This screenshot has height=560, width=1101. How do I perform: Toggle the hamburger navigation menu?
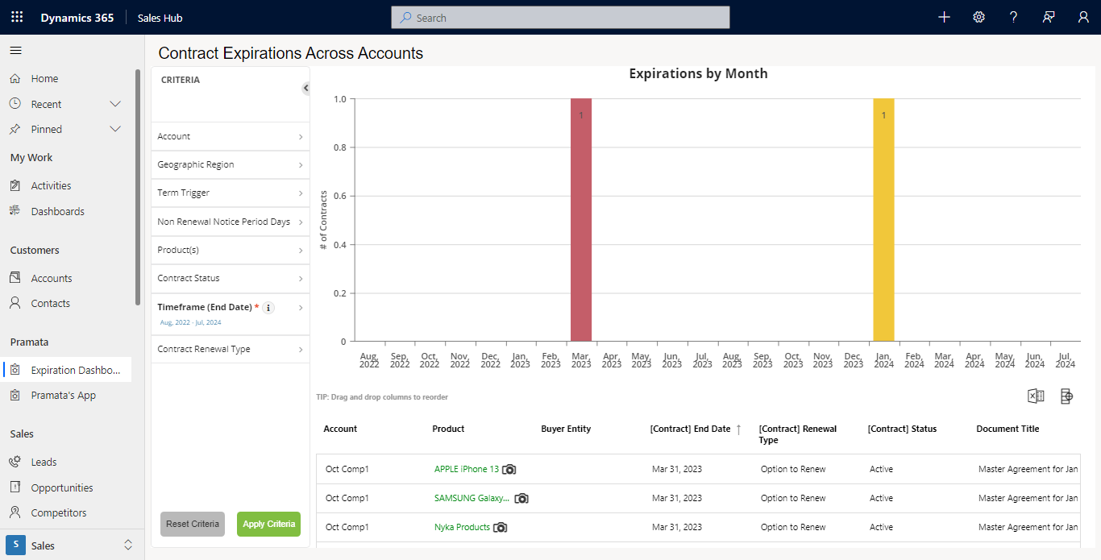[x=15, y=51]
